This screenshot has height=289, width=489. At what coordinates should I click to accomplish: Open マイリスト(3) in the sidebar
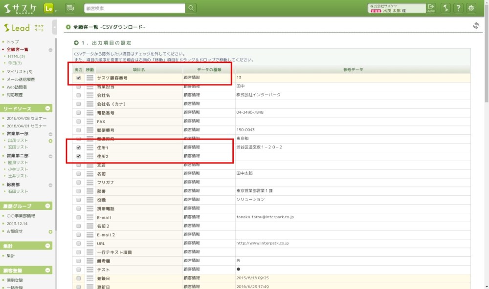click(x=20, y=72)
